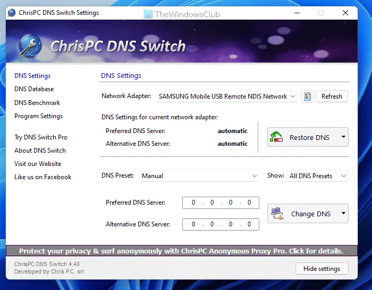The width and height of the screenshot is (372, 290).
Task: Click the Hide settings button
Action: point(322,269)
